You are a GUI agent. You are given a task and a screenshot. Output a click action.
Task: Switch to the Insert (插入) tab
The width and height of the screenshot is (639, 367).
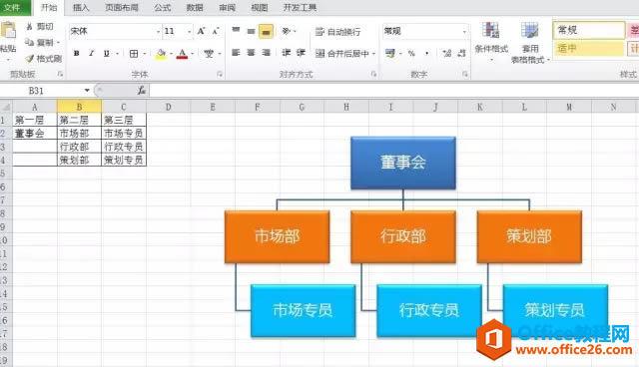click(81, 7)
